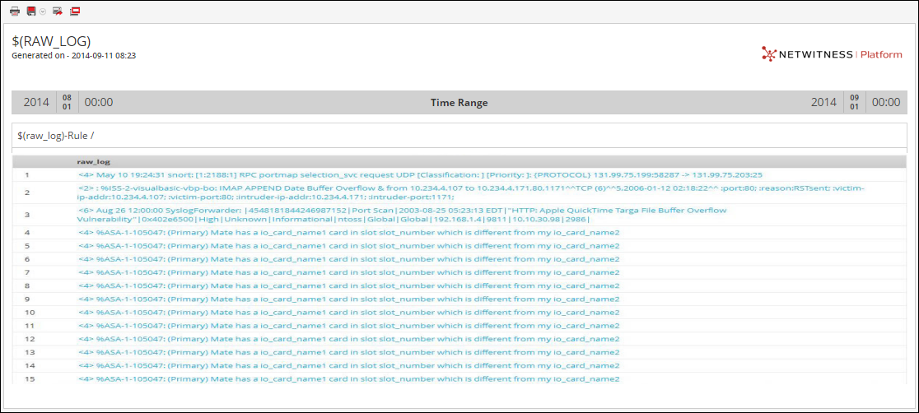Open the save options dropdown arrow

coord(43,12)
